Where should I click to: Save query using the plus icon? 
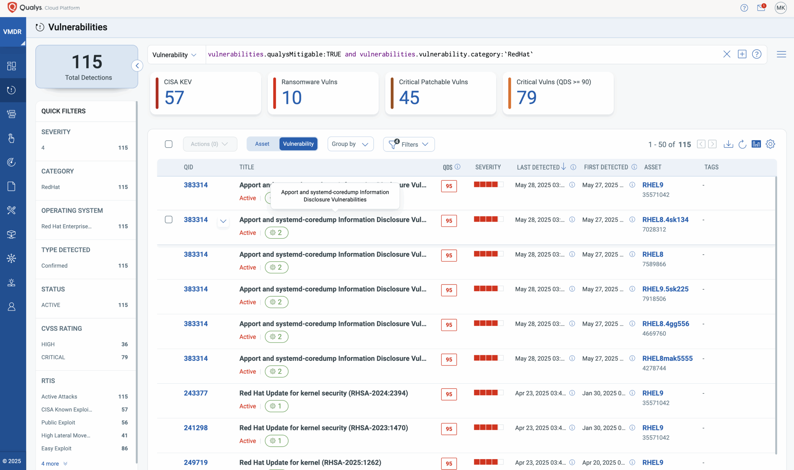(742, 54)
